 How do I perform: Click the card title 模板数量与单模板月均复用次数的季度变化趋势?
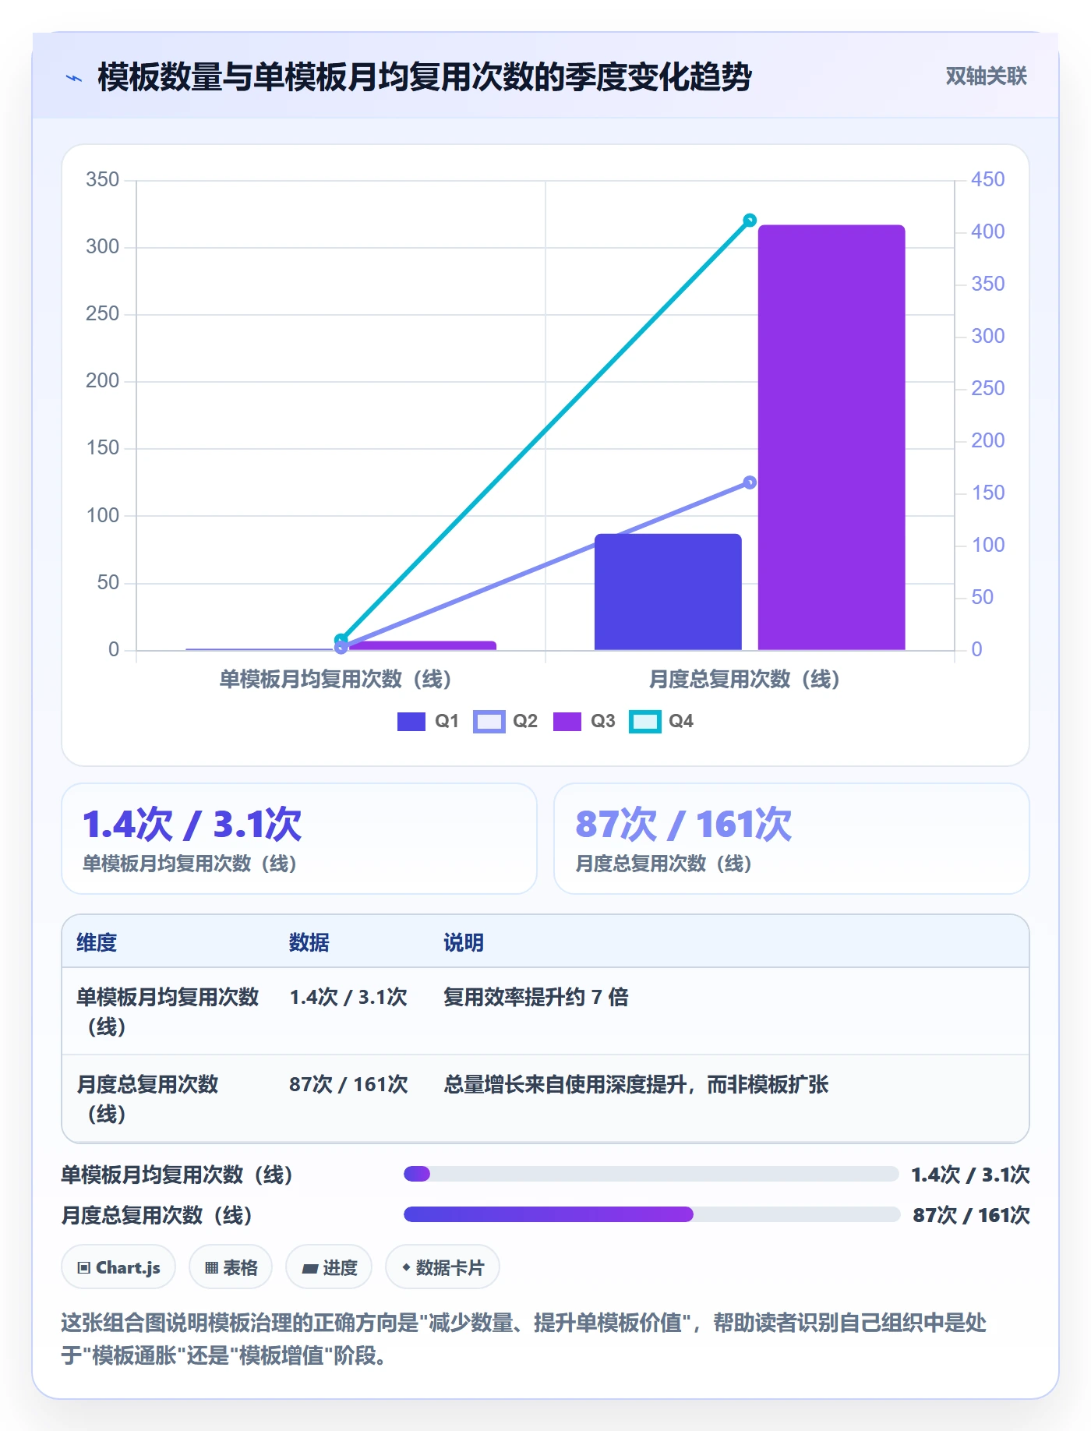[x=425, y=77]
